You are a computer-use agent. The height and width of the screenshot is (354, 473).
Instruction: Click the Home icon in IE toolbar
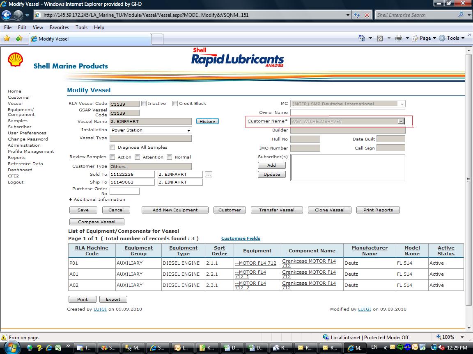(361, 38)
